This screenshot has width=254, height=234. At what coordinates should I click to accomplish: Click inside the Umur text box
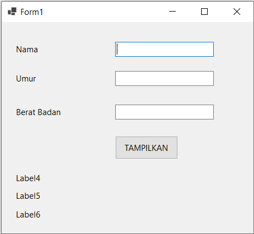click(x=164, y=78)
